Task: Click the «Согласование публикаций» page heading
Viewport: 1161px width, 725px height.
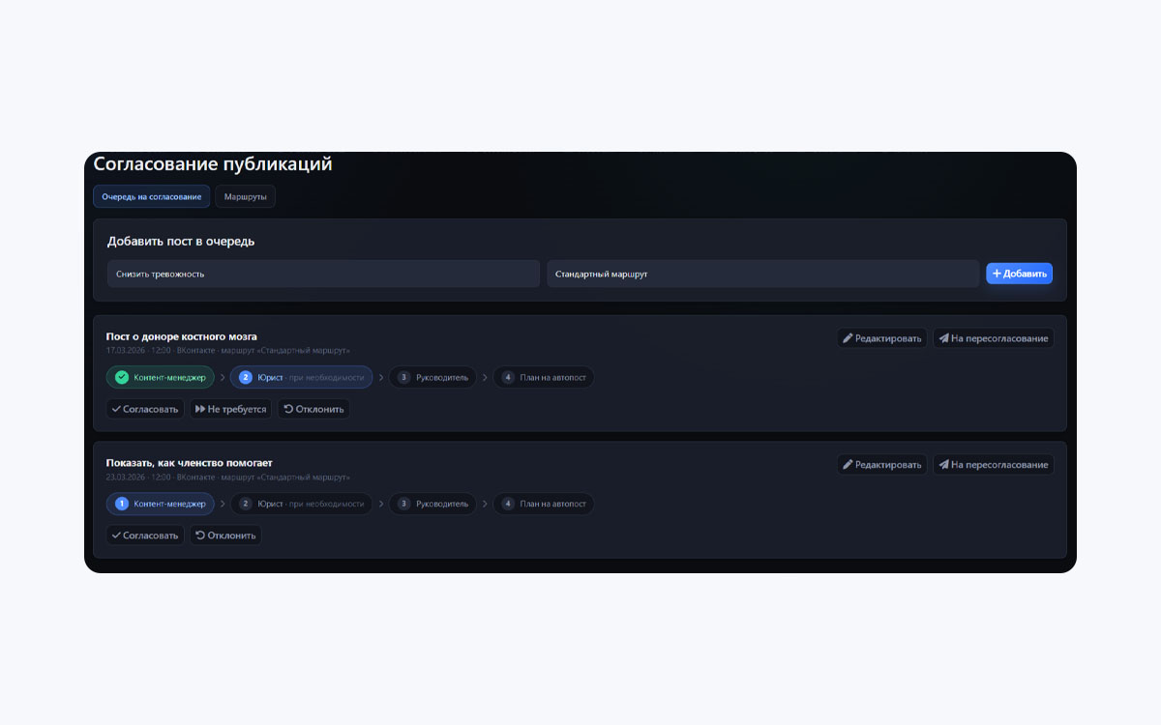Action: pos(213,163)
